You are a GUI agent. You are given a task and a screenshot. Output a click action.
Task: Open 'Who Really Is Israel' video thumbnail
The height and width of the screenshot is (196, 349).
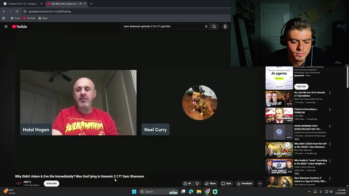(x=279, y=166)
